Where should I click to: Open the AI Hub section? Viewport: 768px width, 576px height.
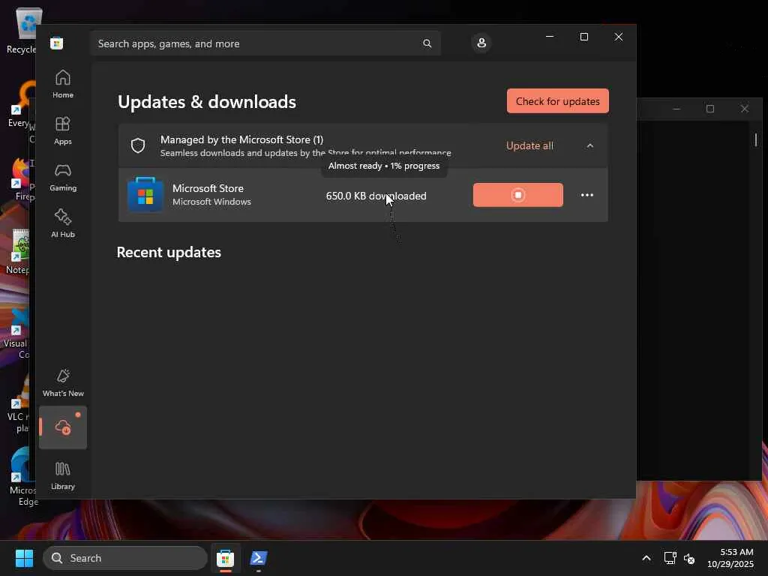63,223
